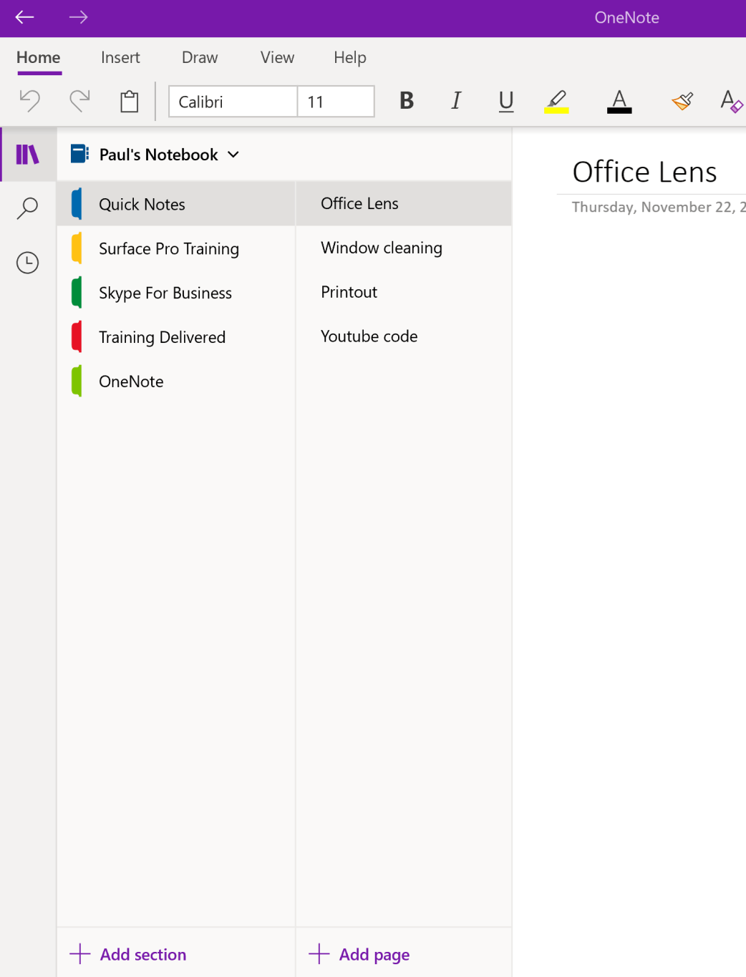This screenshot has height=977, width=746.
Task: Toggle bold text formatting
Action: click(x=406, y=101)
